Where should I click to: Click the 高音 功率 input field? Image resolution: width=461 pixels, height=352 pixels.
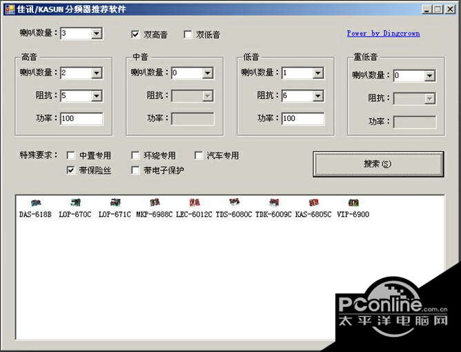click(x=81, y=119)
